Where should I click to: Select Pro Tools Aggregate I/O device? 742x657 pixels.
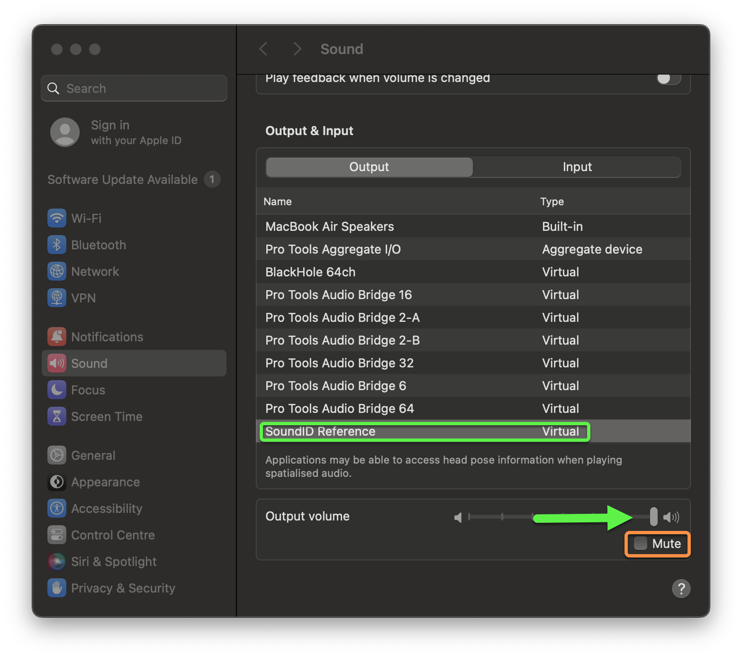click(473, 249)
